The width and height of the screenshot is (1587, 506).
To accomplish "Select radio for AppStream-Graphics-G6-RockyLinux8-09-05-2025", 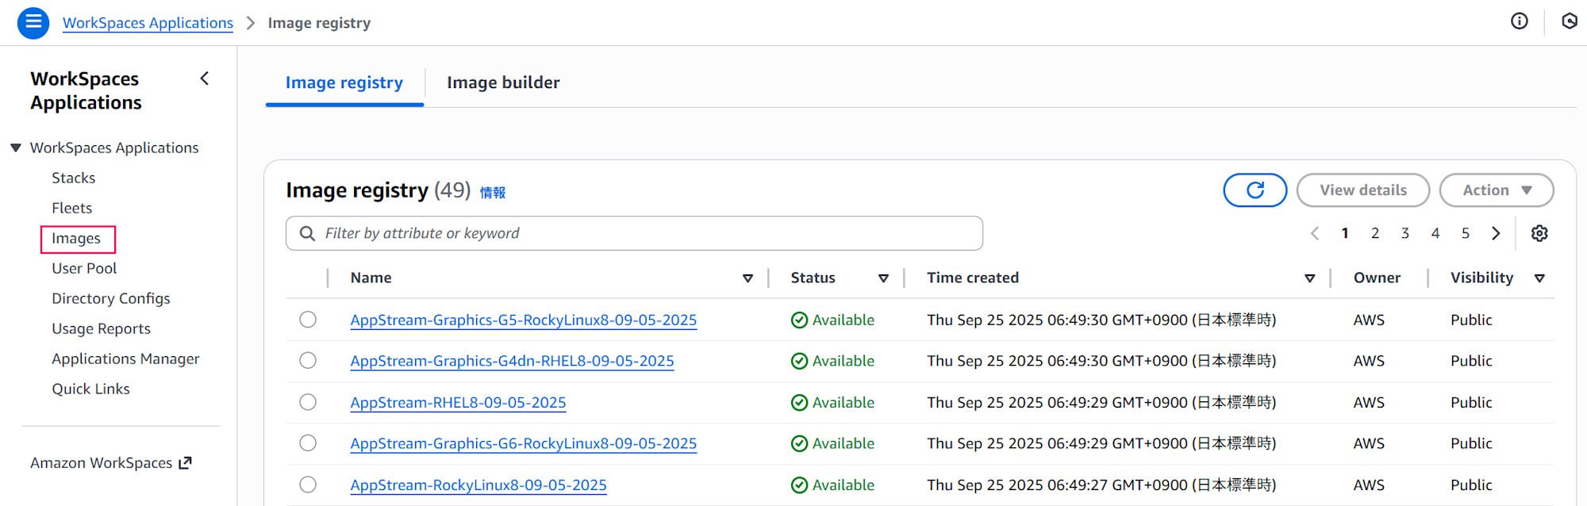I will point(308,443).
